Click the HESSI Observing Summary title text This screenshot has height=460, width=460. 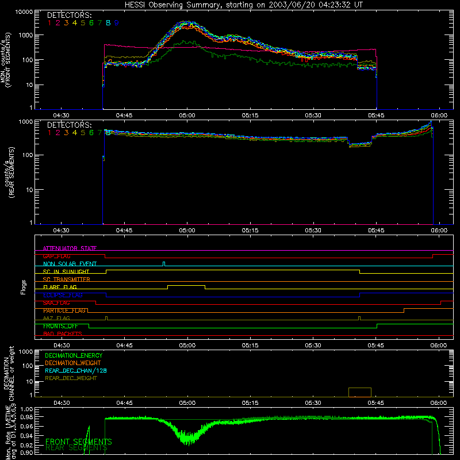click(x=243, y=5)
